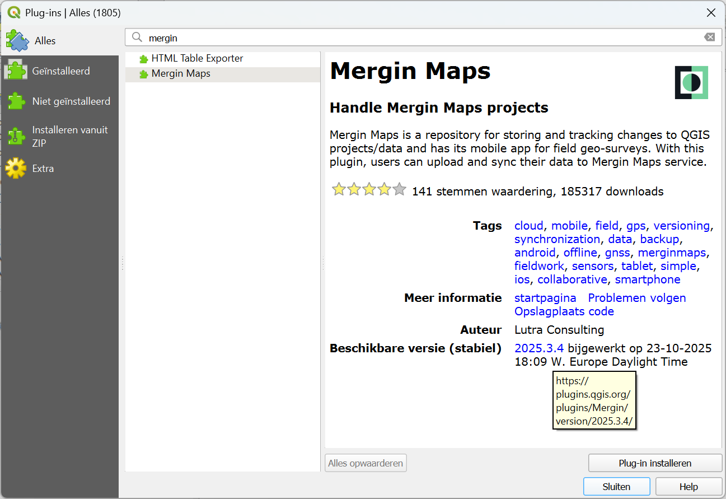Click the Mergin Maps plugin logo
Image resolution: width=726 pixels, height=499 pixels.
[691, 83]
